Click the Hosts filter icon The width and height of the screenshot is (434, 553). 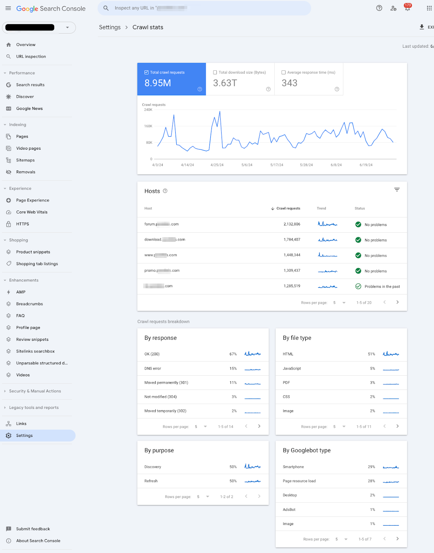click(x=397, y=190)
